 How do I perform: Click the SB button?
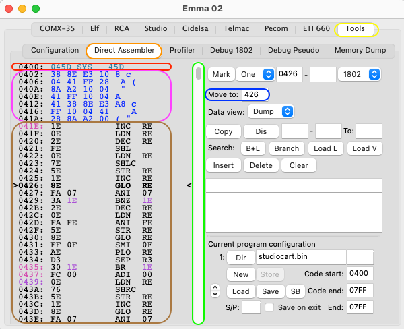coord(296,291)
